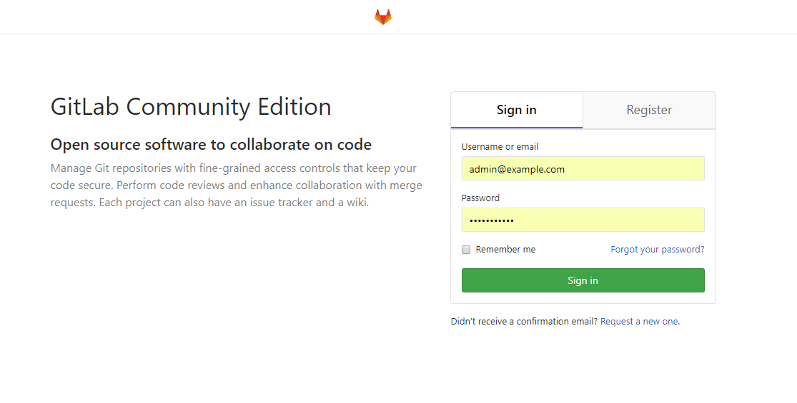Click the masked password dots
Image resolution: width=797 pixels, height=403 pixels.
pos(491,221)
